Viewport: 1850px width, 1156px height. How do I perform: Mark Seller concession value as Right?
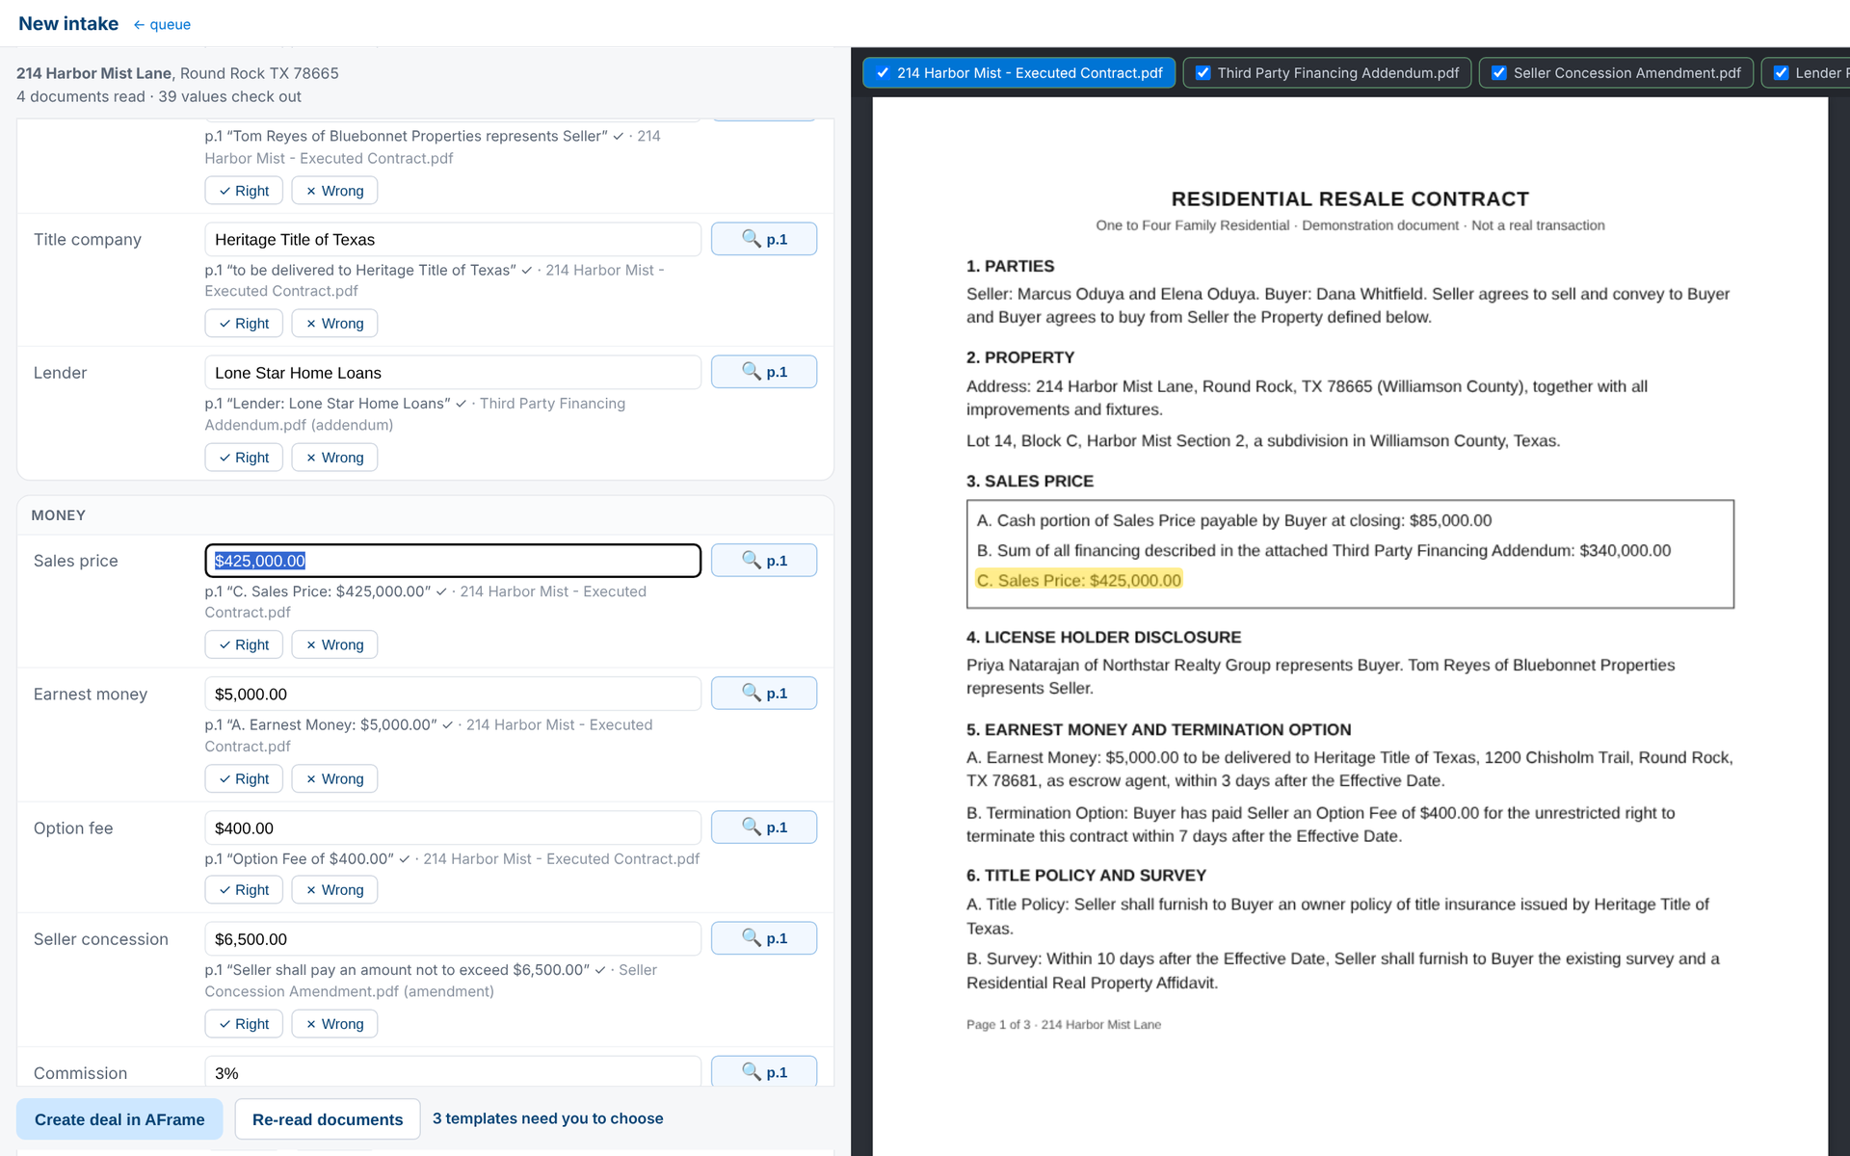pos(244,1024)
